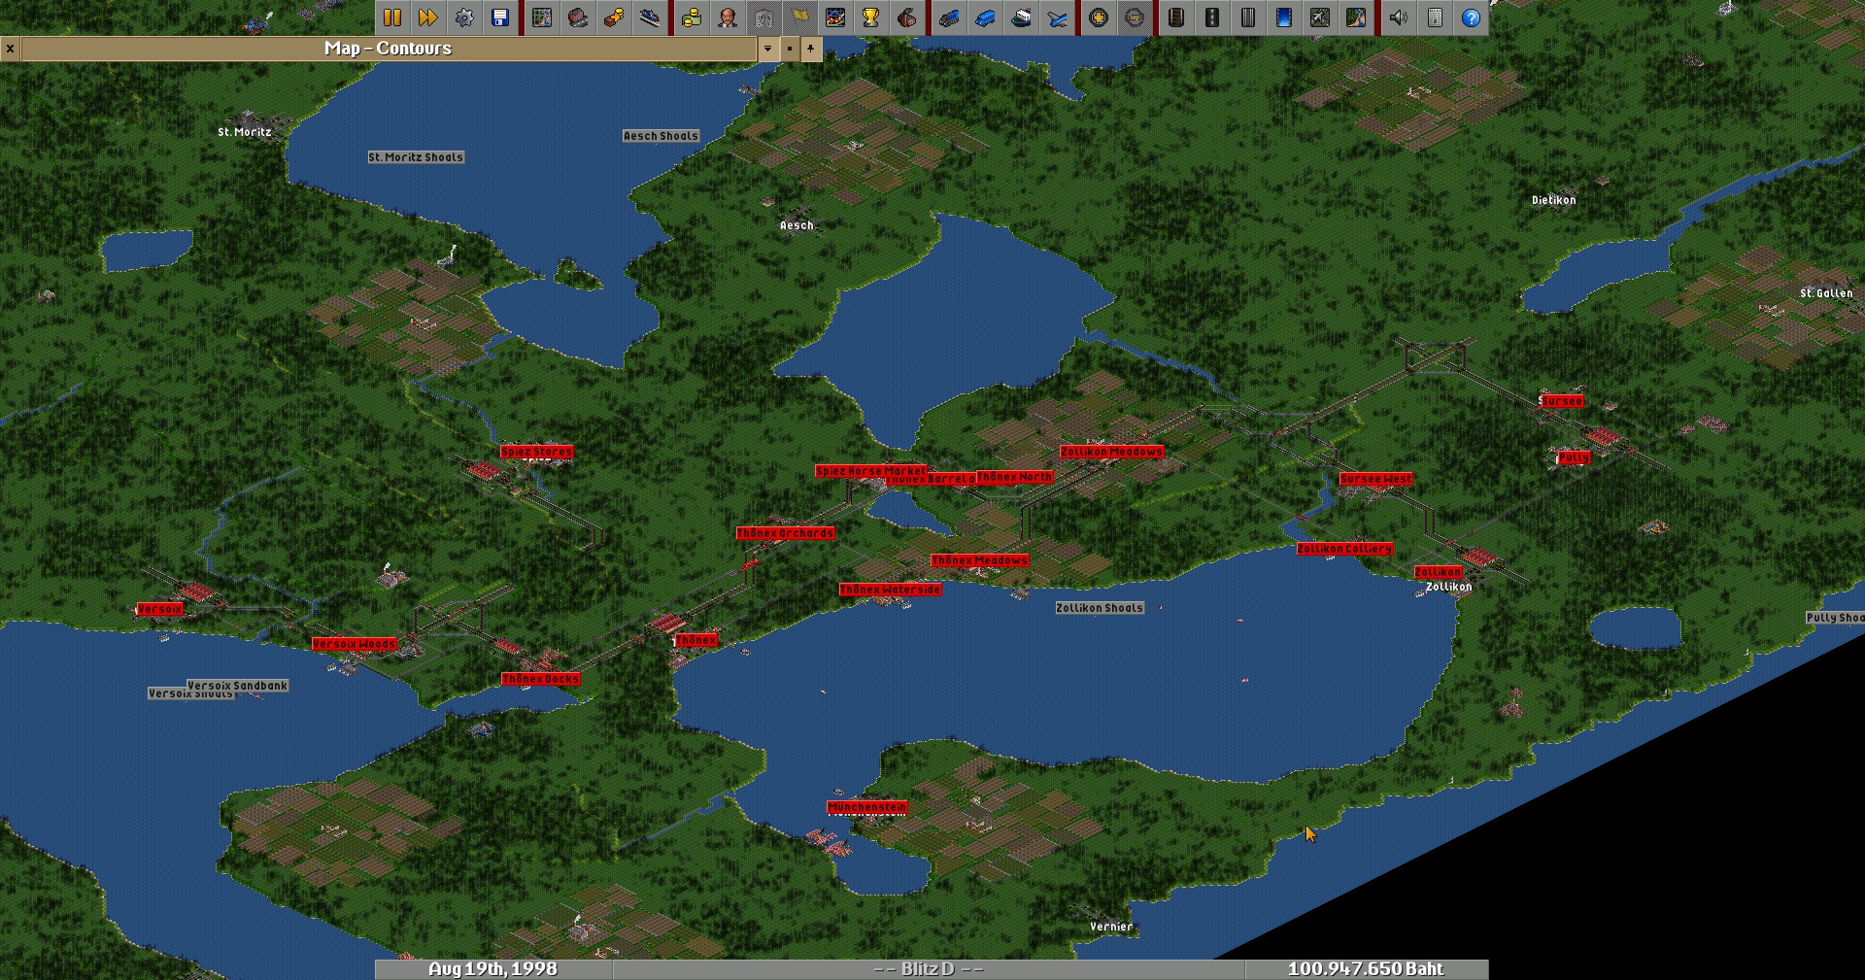Open the town directory
The height and width of the screenshot is (980, 1865).
click(x=578, y=17)
